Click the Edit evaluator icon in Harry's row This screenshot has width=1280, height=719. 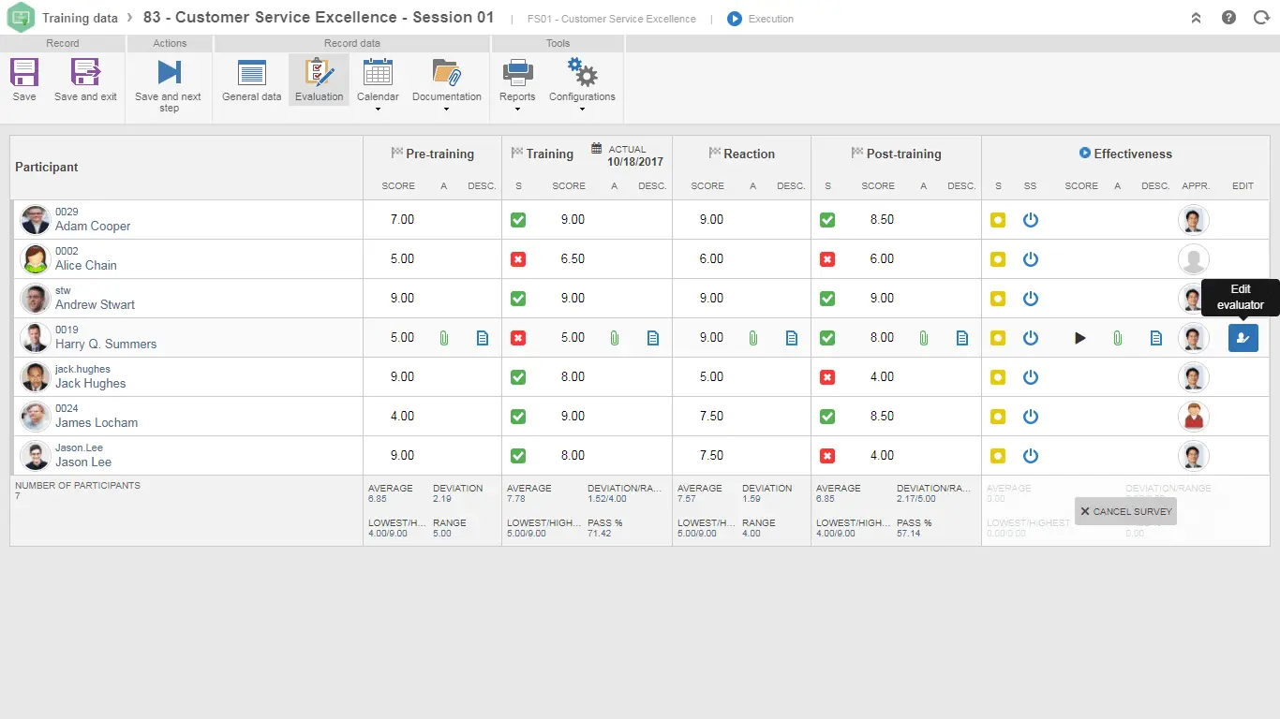point(1243,337)
